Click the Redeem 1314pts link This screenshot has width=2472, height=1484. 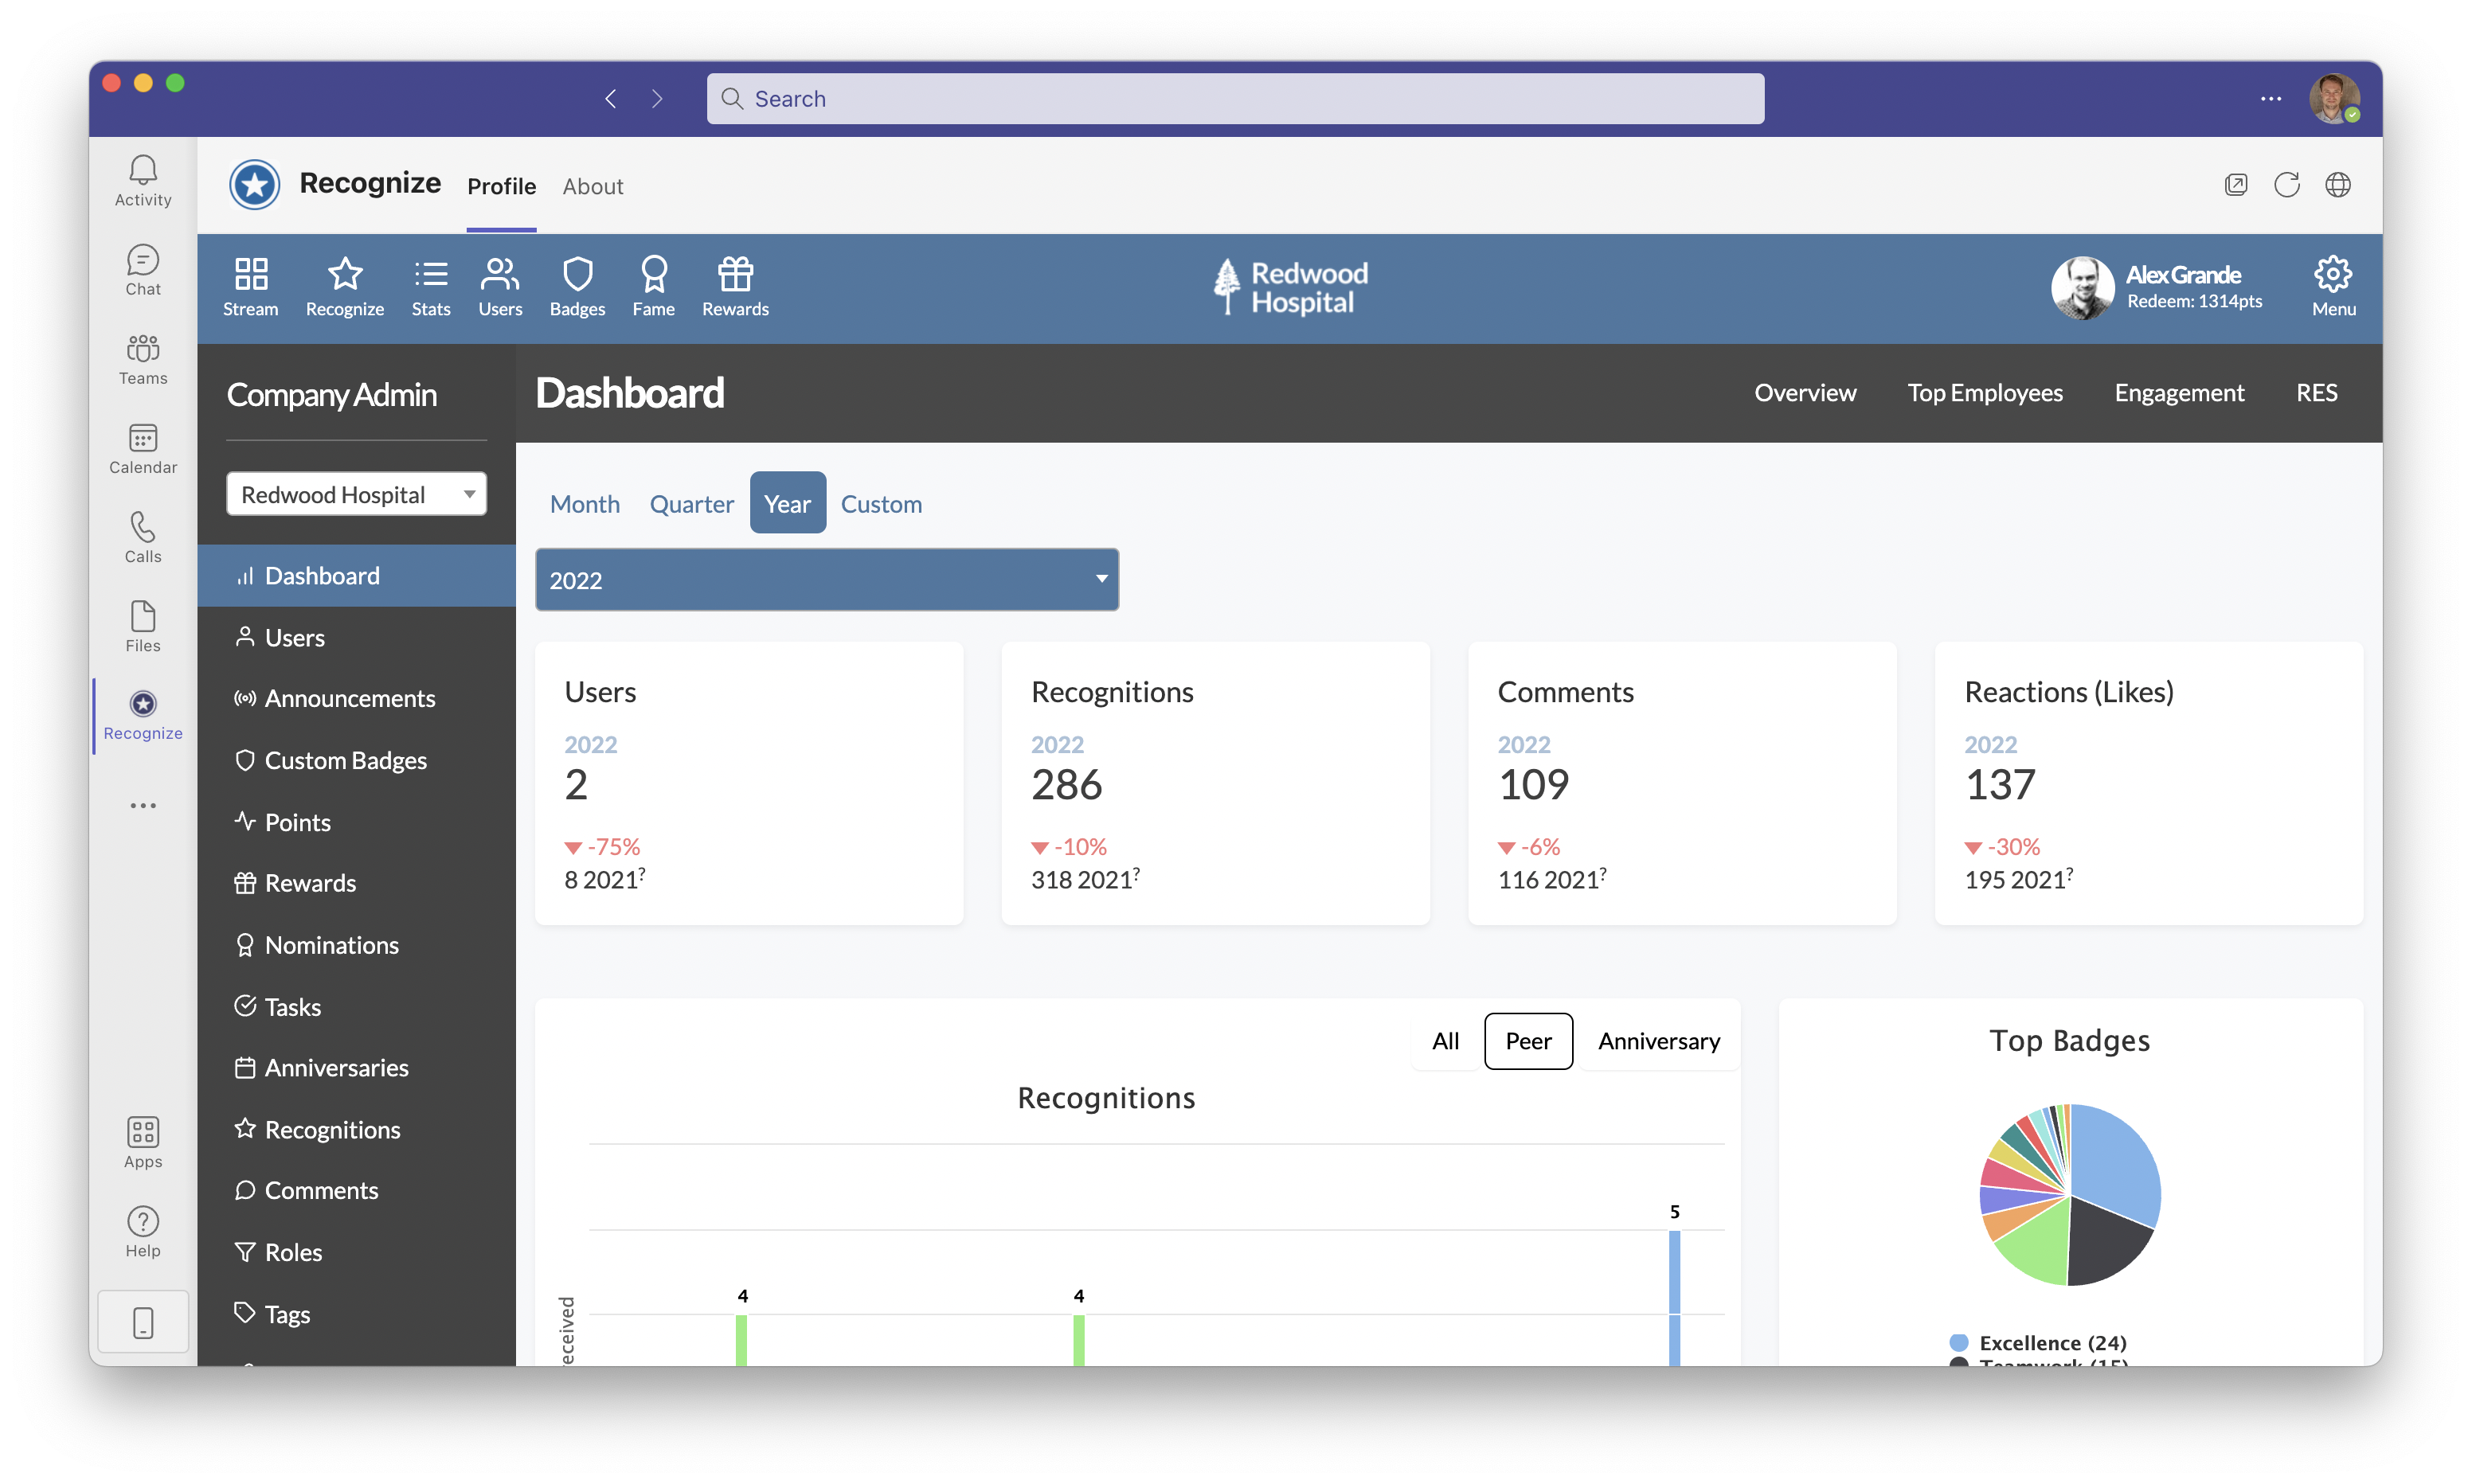2195,301
